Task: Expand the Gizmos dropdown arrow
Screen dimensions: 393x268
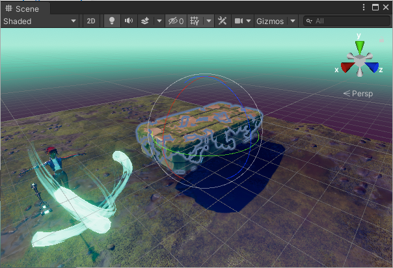Action: [x=293, y=21]
